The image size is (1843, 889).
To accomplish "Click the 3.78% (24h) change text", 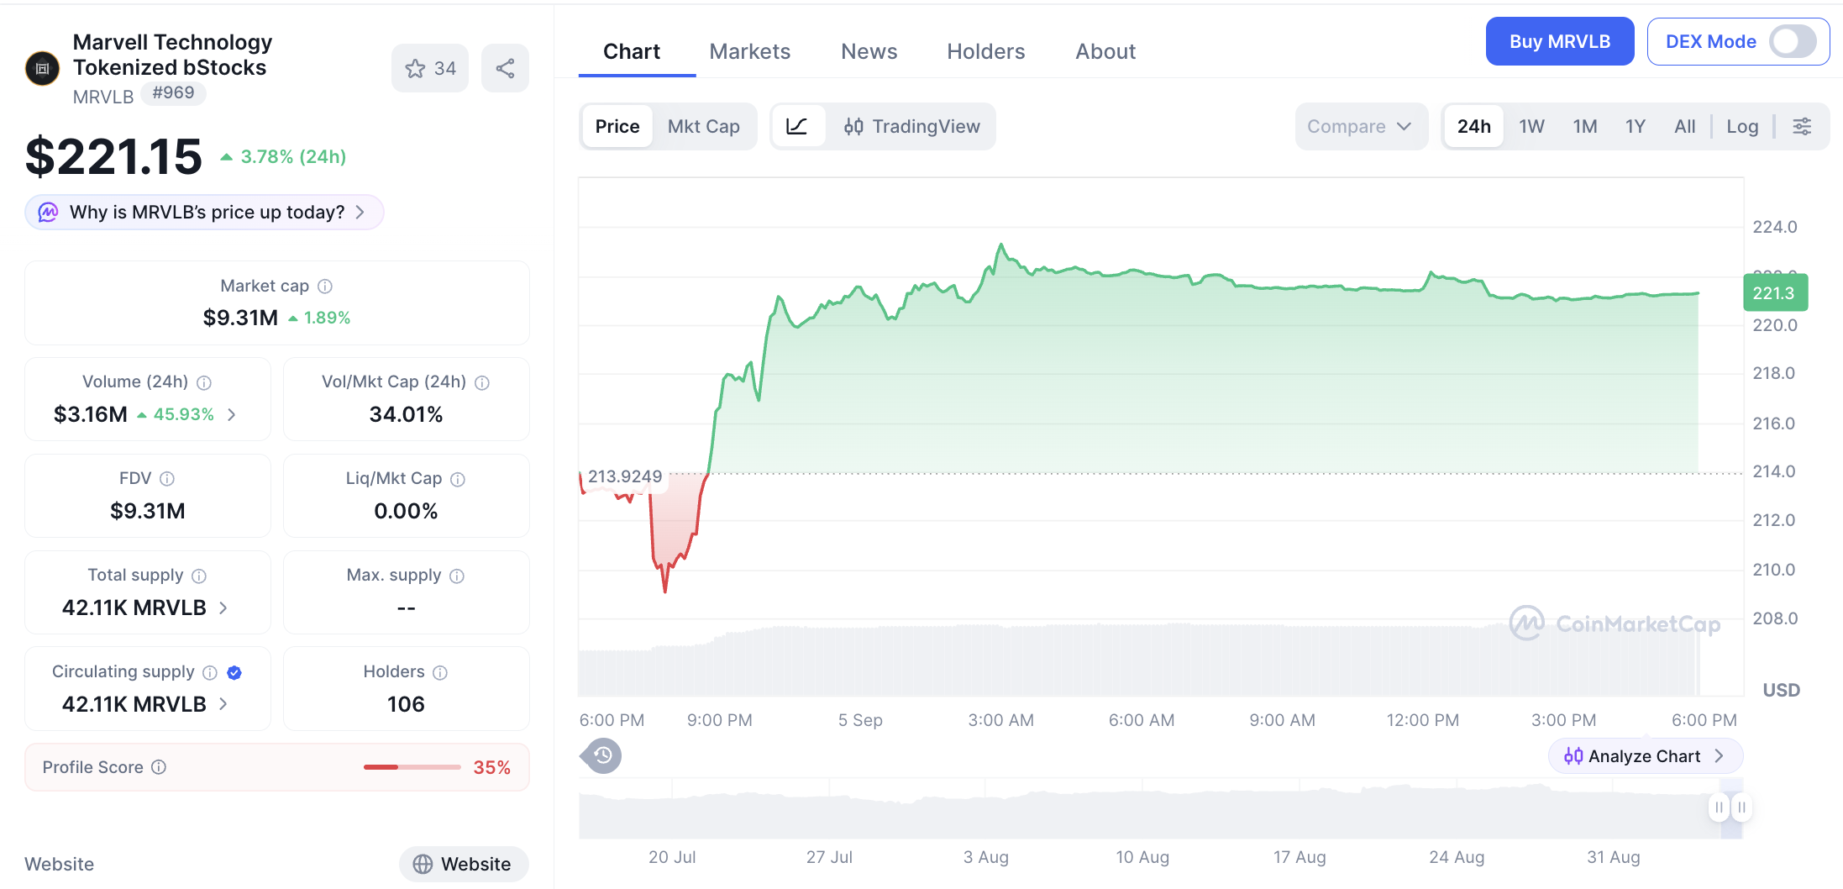I will point(293,157).
